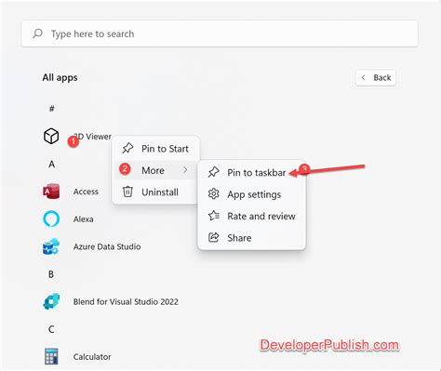Image resolution: width=441 pixels, height=371 pixels.
Task: Open the 3D Viewer app label
Action: (x=92, y=137)
